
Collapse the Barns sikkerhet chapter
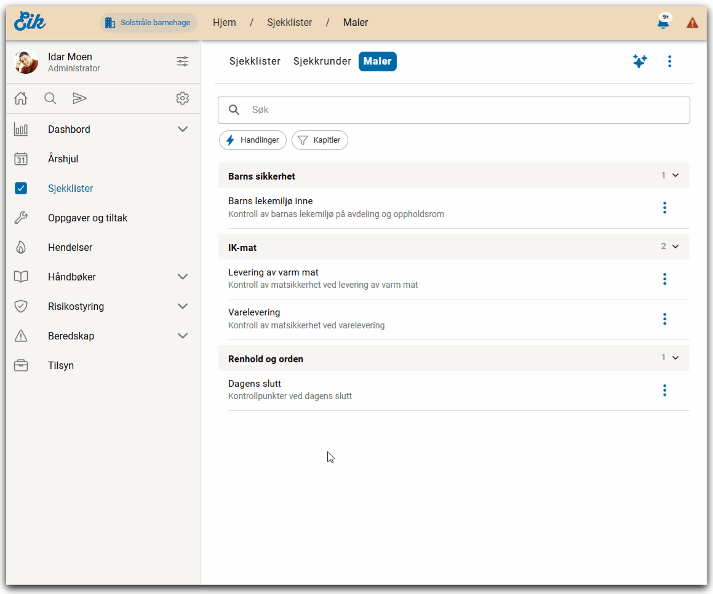pos(675,176)
